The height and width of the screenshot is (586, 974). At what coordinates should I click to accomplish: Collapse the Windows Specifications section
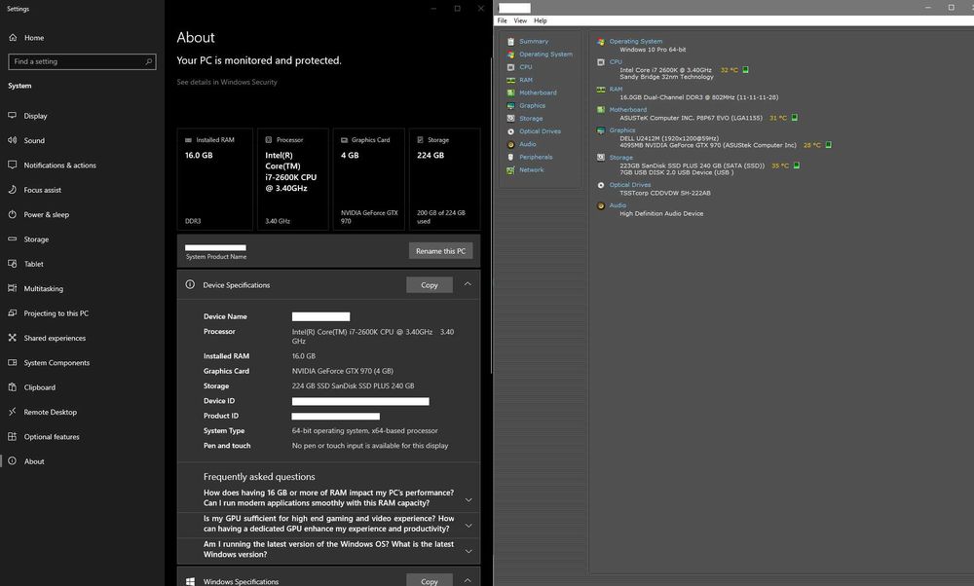(x=468, y=580)
